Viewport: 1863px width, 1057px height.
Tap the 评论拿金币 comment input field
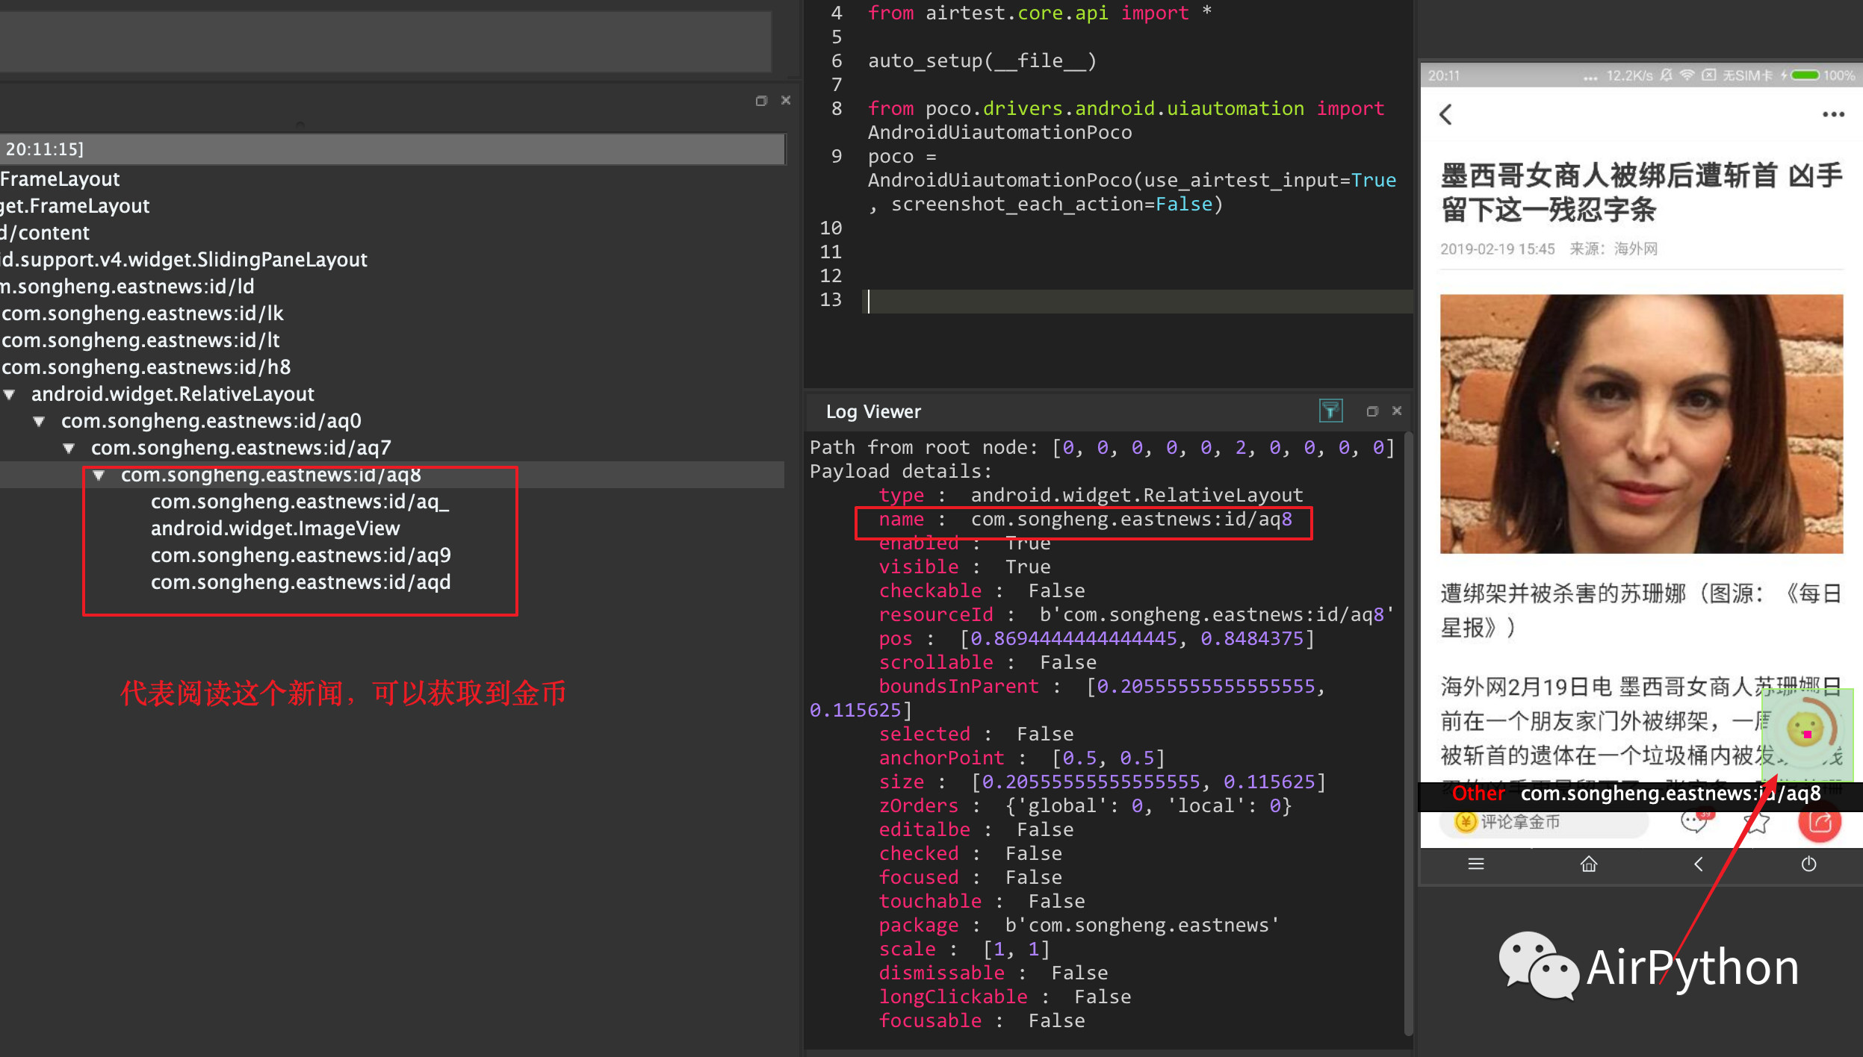[x=1543, y=822]
